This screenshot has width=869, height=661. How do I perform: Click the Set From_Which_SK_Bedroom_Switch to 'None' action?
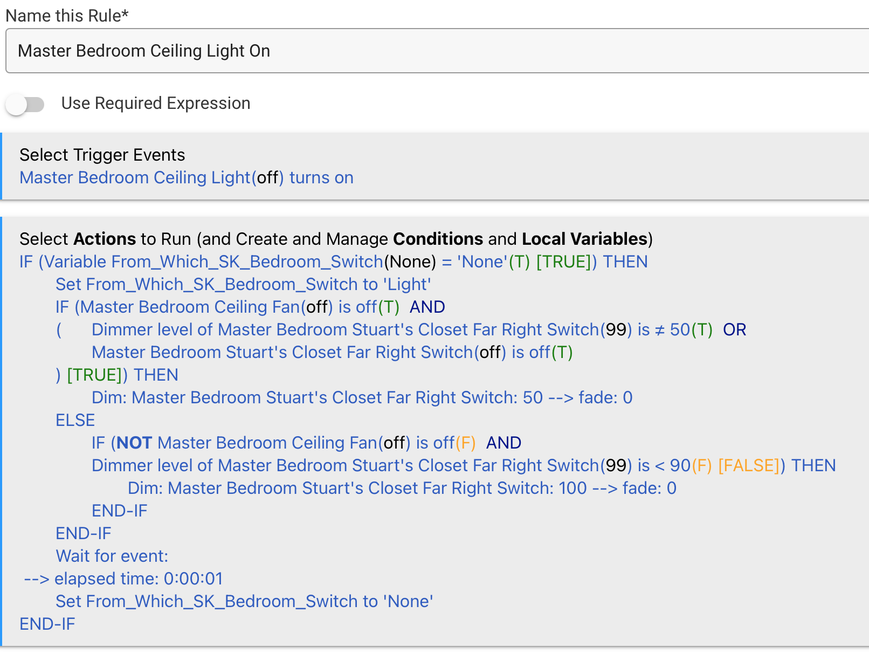[244, 601]
